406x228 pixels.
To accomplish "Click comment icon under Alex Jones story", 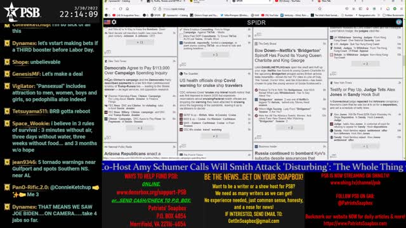I will pos(334,156).
